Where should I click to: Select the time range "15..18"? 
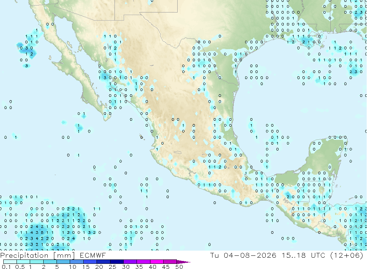(294, 255)
